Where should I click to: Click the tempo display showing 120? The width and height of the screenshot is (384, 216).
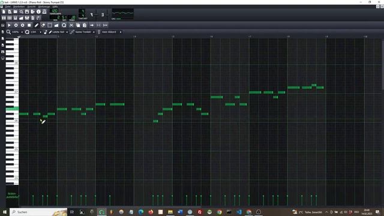point(55,11)
